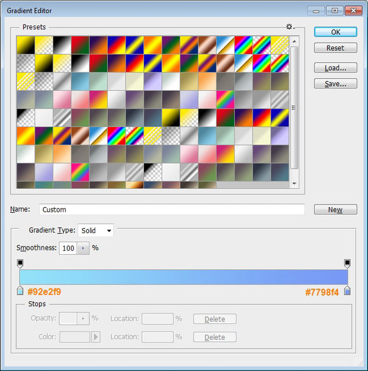The width and height of the screenshot is (368, 371).
Task: Click the presets scroll up arrow
Action: pyautogui.click(x=294, y=41)
